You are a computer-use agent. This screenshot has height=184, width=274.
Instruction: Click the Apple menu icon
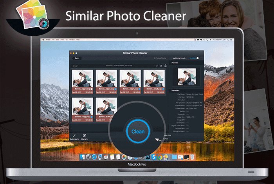(x=43, y=40)
